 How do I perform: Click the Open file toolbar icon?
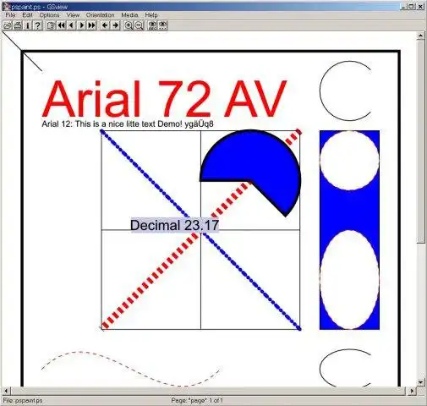8,25
